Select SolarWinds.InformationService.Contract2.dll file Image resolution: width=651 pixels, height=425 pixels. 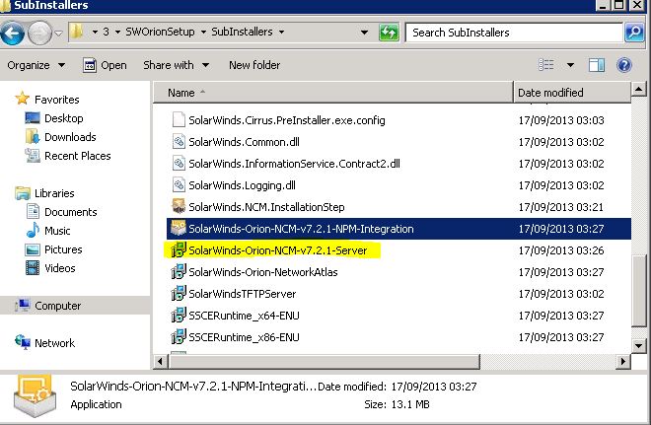click(294, 164)
